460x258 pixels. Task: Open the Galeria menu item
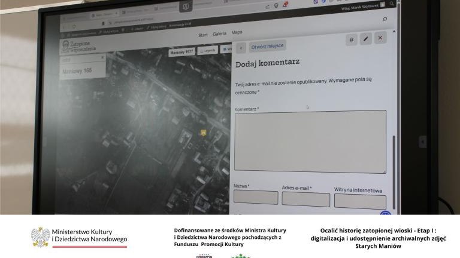click(x=219, y=33)
